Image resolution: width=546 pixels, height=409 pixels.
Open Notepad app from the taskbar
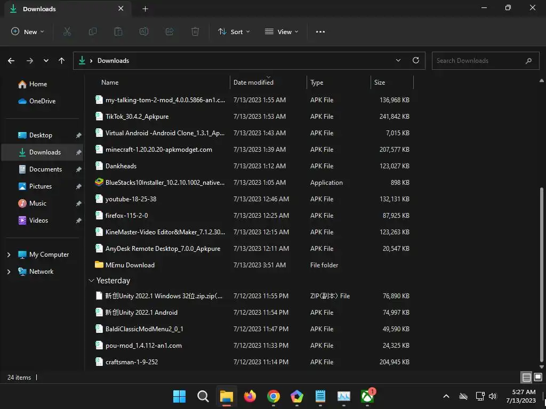point(320,396)
